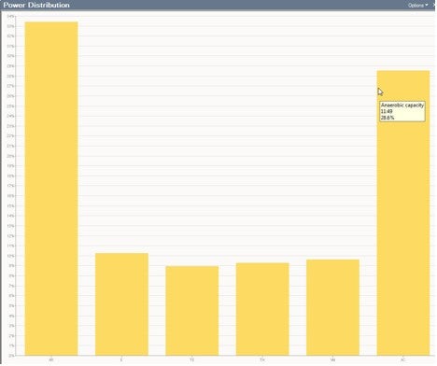Select the fourth bar above TH label
The height and width of the screenshot is (366, 437).
pyautogui.click(x=262, y=309)
